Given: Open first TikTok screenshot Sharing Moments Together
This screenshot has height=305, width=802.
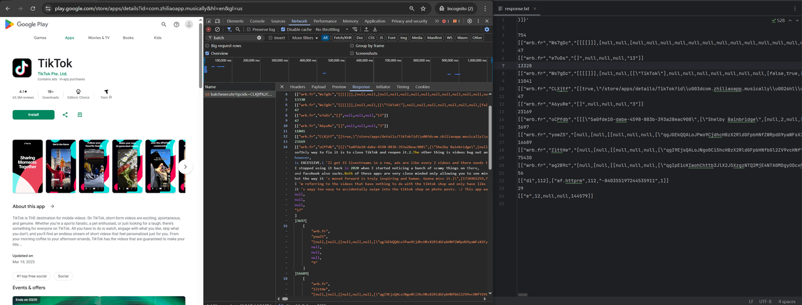Looking at the screenshot, I should 28,166.
